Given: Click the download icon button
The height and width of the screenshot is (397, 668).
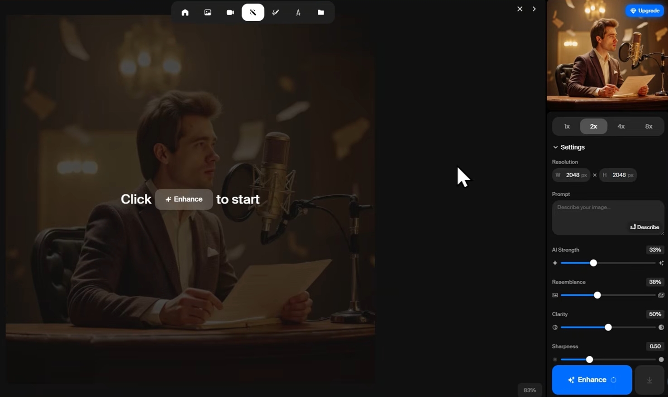Looking at the screenshot, I should pyautogui.click(x=649, y=380).
